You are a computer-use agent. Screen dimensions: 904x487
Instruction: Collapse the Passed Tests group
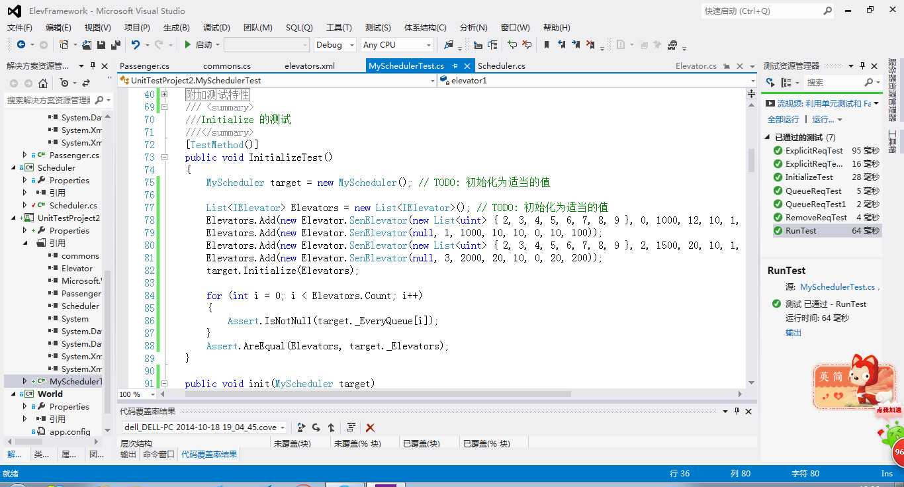(768, 138)
